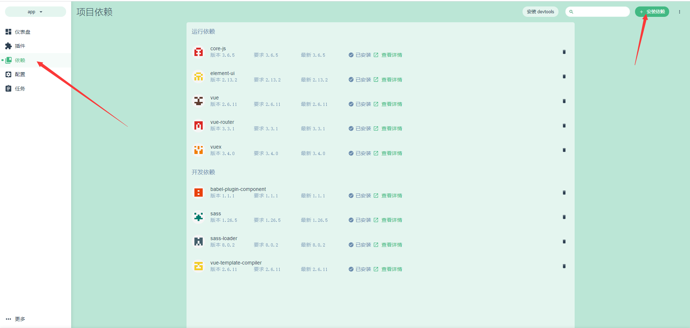Click the sass-loader delete trash icon
690x328 pixels.
(x=564, y=242)
